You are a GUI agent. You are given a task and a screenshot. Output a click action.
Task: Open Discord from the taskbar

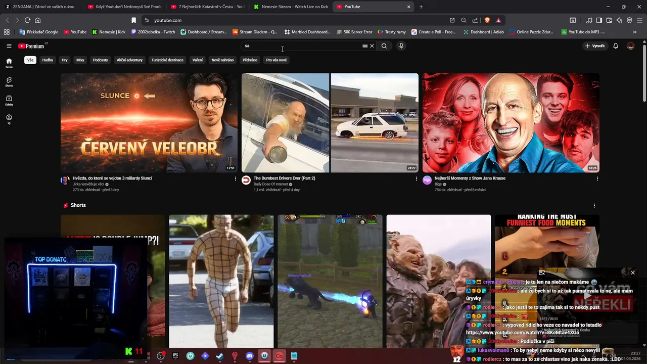click(x=249, y=356)
